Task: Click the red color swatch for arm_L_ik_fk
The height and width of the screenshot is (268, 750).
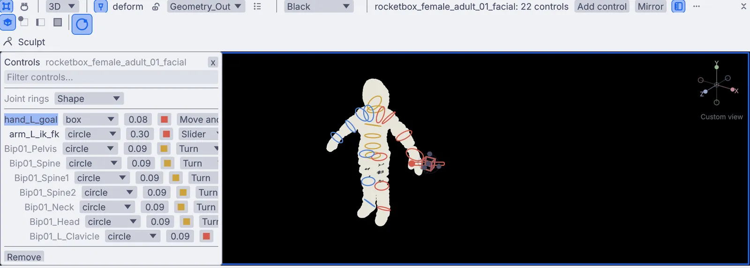Action: click(166, 134)
